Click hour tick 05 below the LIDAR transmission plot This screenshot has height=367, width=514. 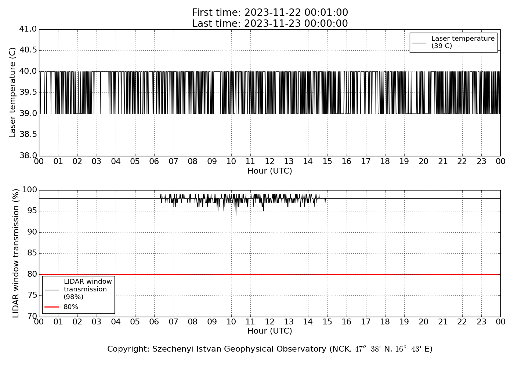[x=135, y=322]
